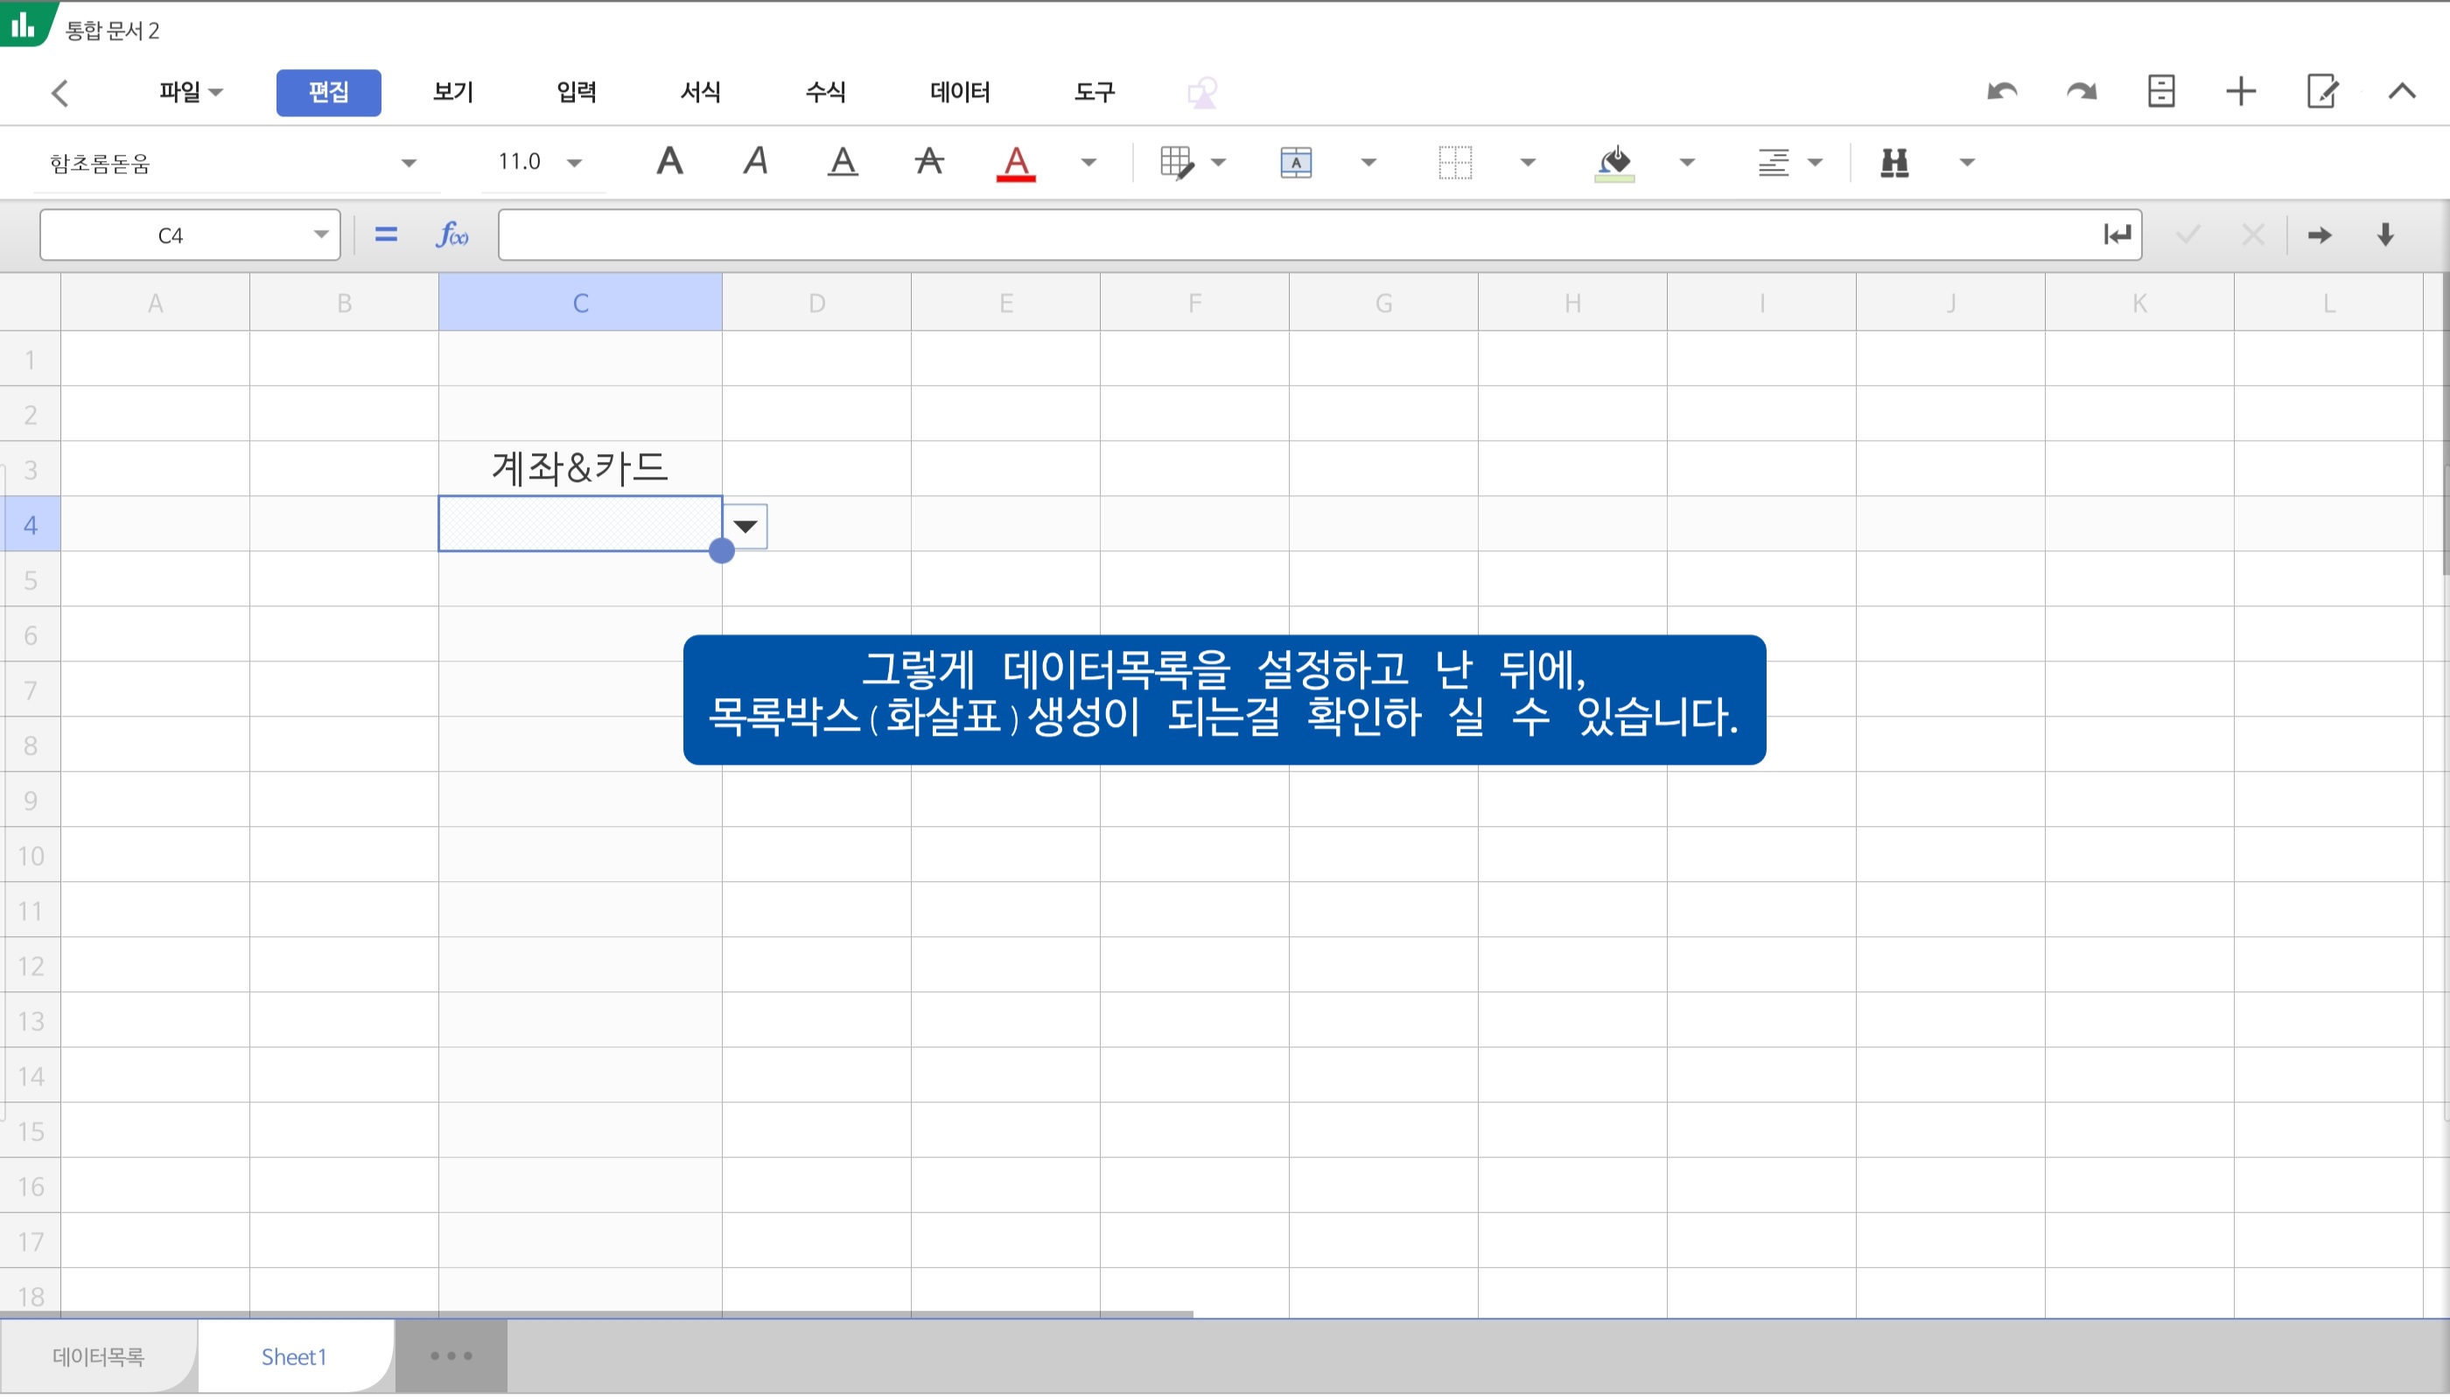
Task: Switch to the 데이터목록 sheet tab
Action: point(98,1357)
